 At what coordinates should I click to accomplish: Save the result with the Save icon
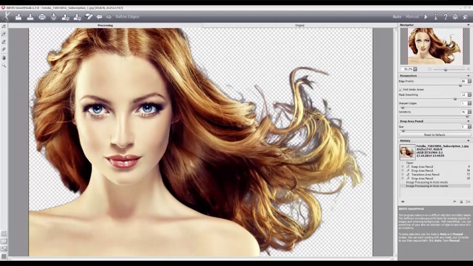click(x=30, y=16)
